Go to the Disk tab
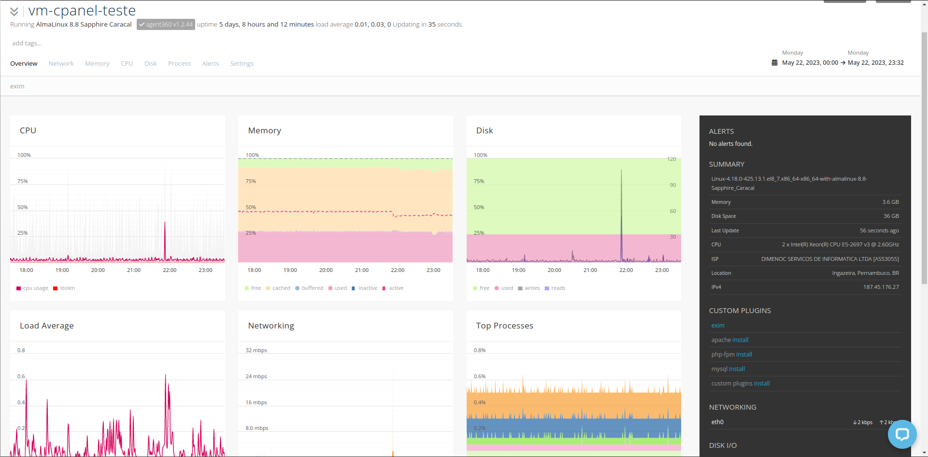The image size is (928, 457). point(151,64)
